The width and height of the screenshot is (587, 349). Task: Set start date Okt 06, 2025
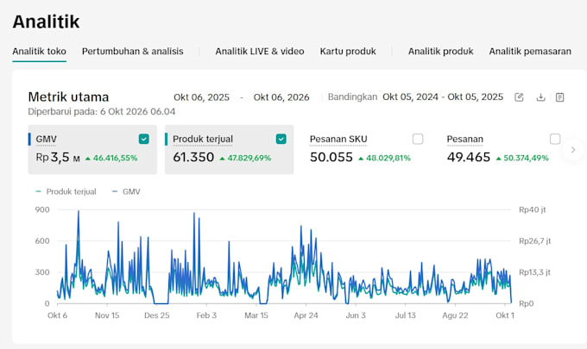click(x=201, y=97)
